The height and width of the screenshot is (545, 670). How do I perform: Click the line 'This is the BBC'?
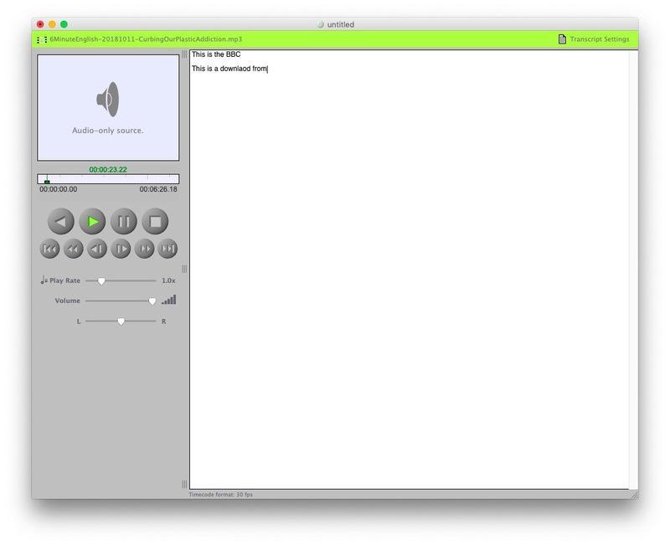216,54
